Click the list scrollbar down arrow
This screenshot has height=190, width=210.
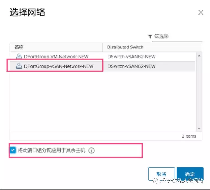pos(199,129)
